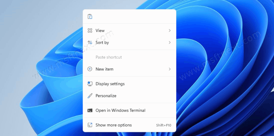This screenshot has width=274, height=136.
Task: Choose Show more options
Action: [129, 125]
